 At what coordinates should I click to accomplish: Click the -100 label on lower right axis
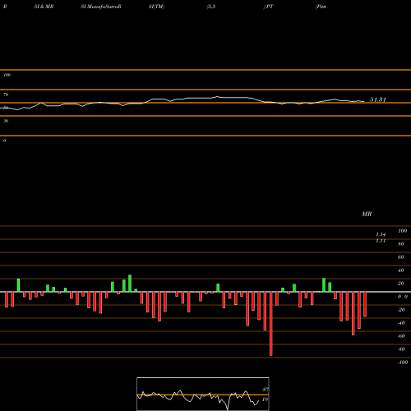click(402, 363)
